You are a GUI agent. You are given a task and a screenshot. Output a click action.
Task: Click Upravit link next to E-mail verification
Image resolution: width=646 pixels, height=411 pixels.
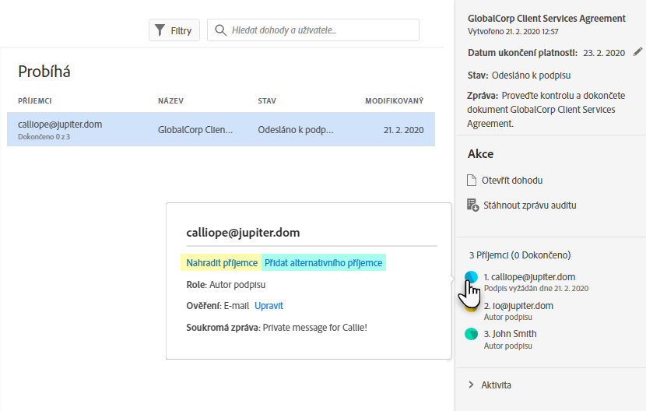coord(269,306)
